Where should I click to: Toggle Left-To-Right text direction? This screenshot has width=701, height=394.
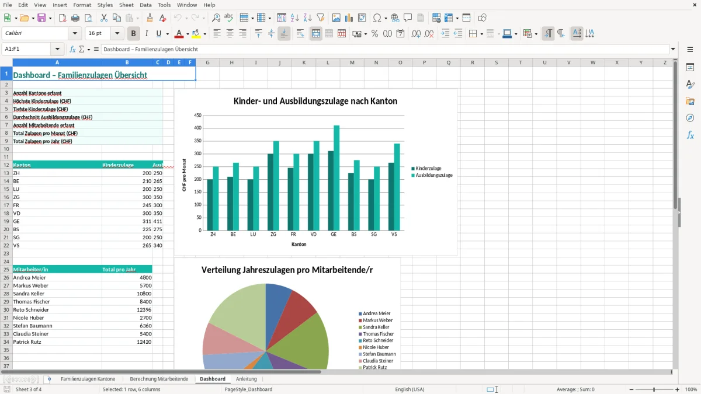548,34
